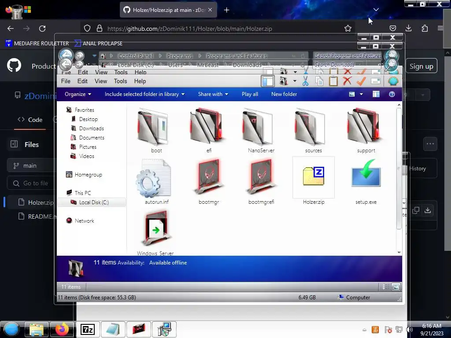
Task: Click the shell globe toolbar icon
Action: 393,81
